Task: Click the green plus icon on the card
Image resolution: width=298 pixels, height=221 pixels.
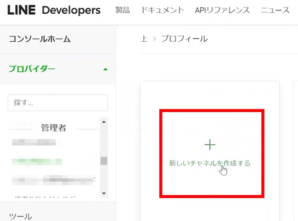Action: click(x=210, y=144)
